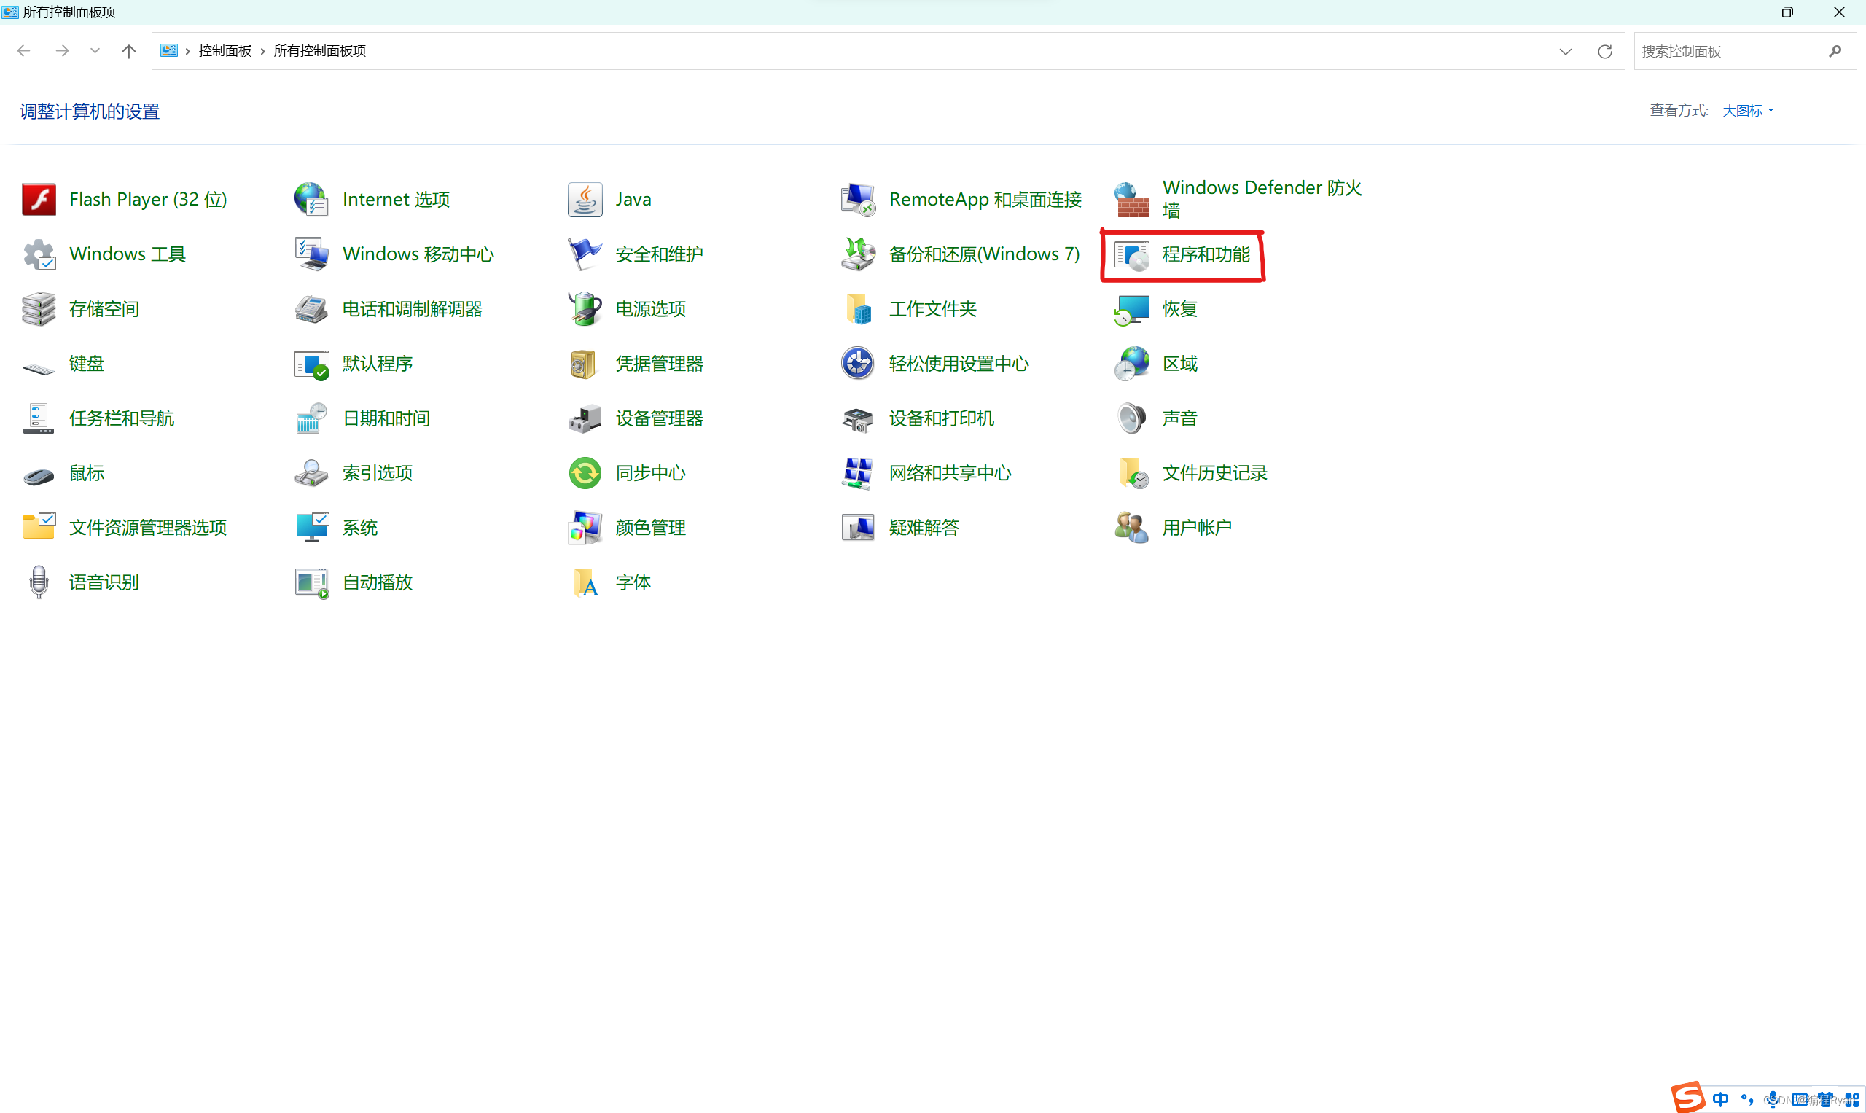
Task: Click the 字体 fonts folder icon
Action: (x=585, y=583)
